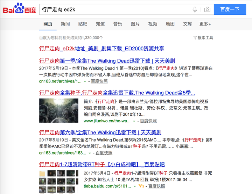The height and width of the screenshot is (194, 252).
Task: Open 行尸走肉全集种子 result link
Action: (117, 93)
